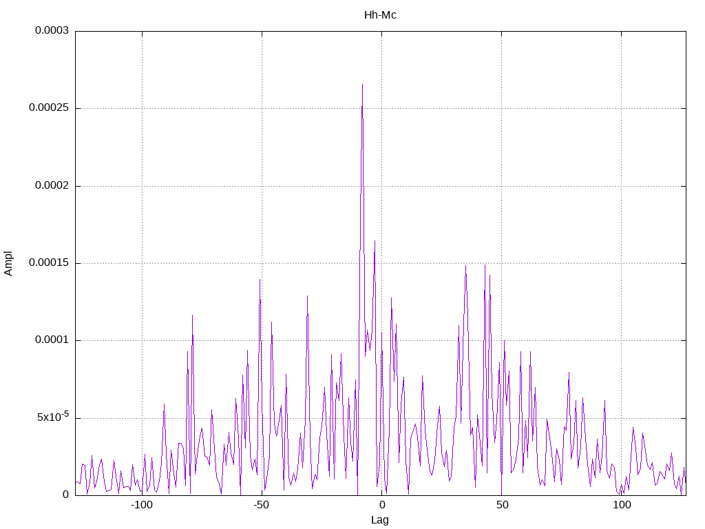Click the 5x10^-5 y-axis tick label
The height and width of the screenshot is (529, 705).
53,417
